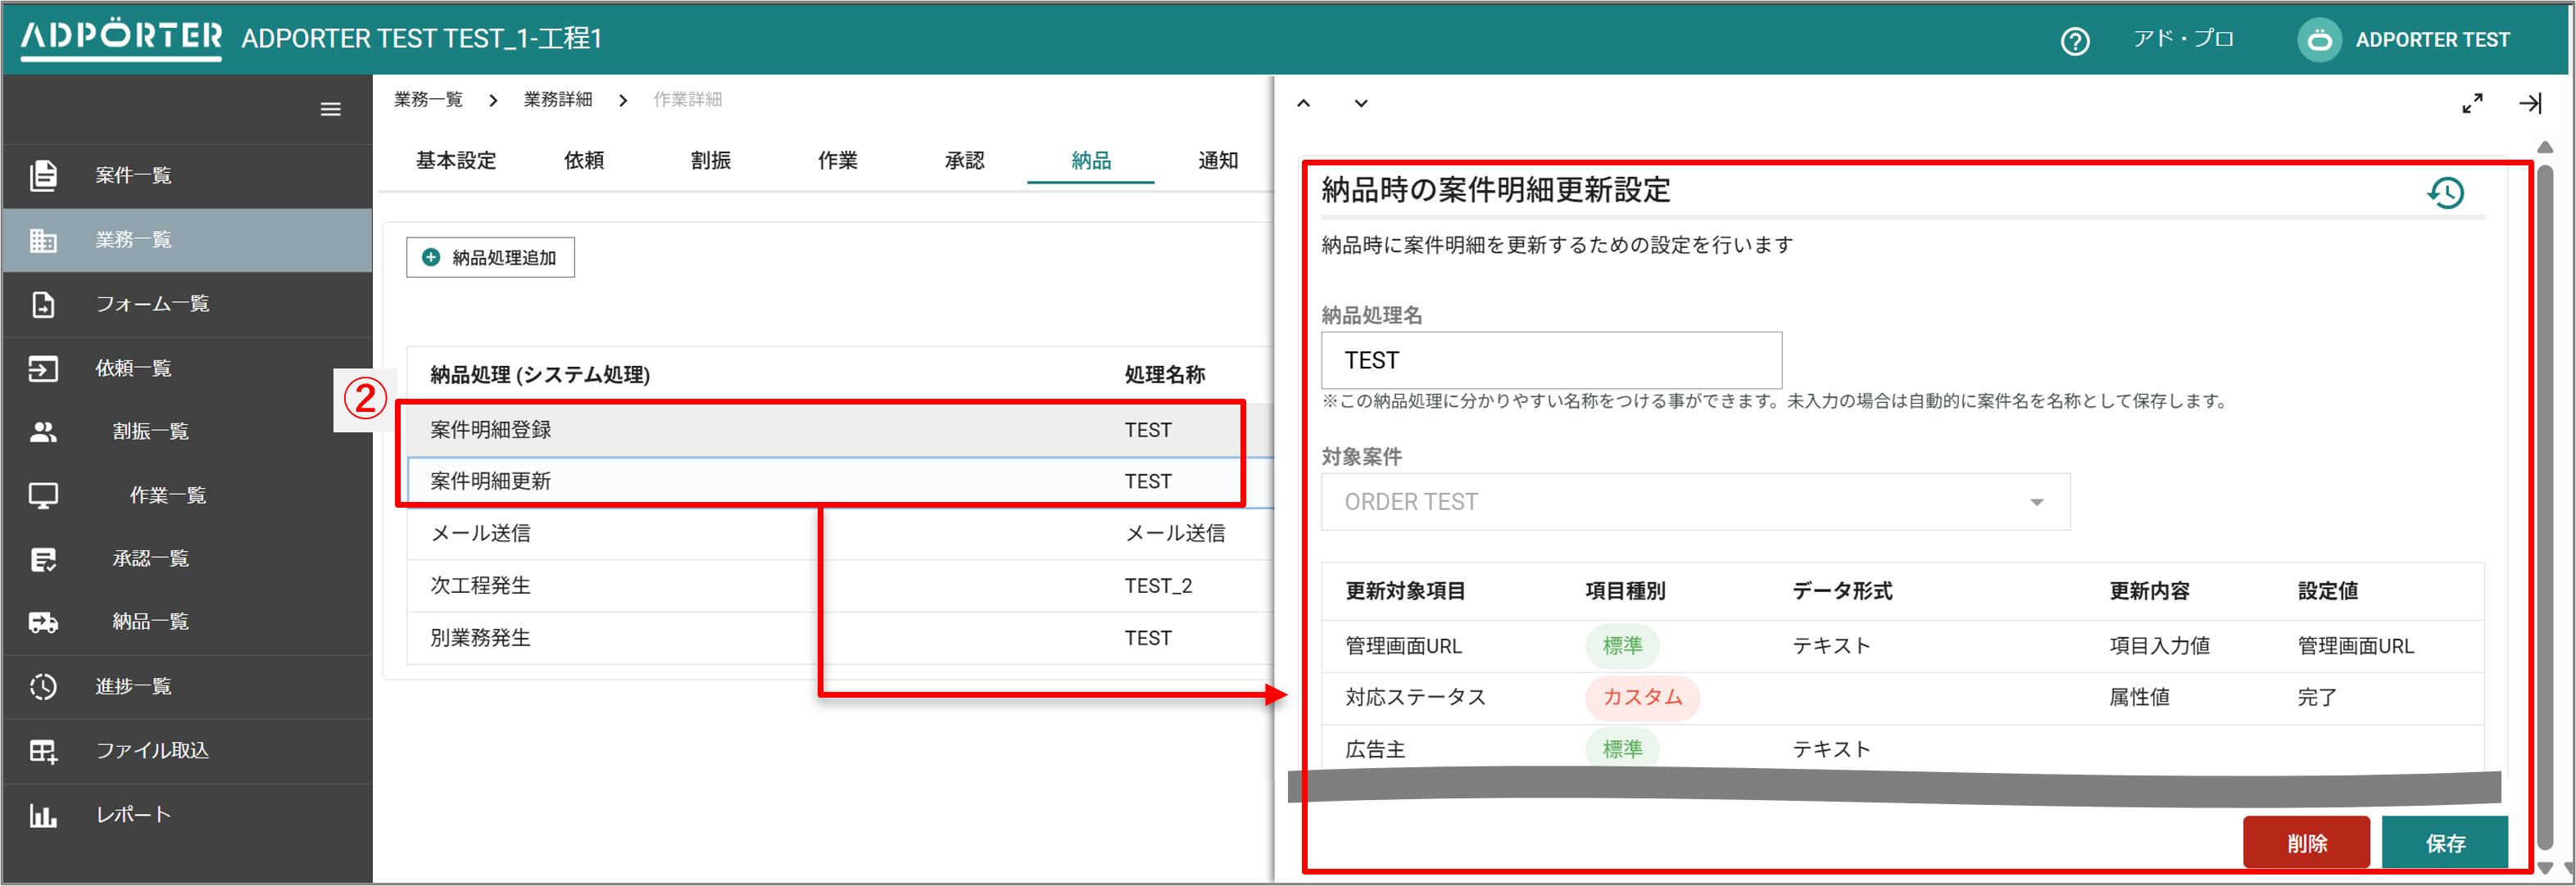Viewport: 2576px width, 886px height.
Task: Save settings with the 保存 button
Action: tap(2446, 842)
